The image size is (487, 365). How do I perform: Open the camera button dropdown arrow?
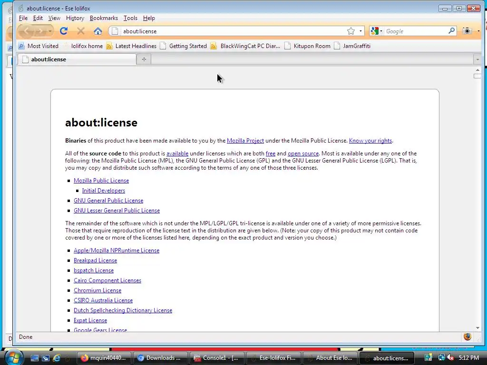click(478, 31)
